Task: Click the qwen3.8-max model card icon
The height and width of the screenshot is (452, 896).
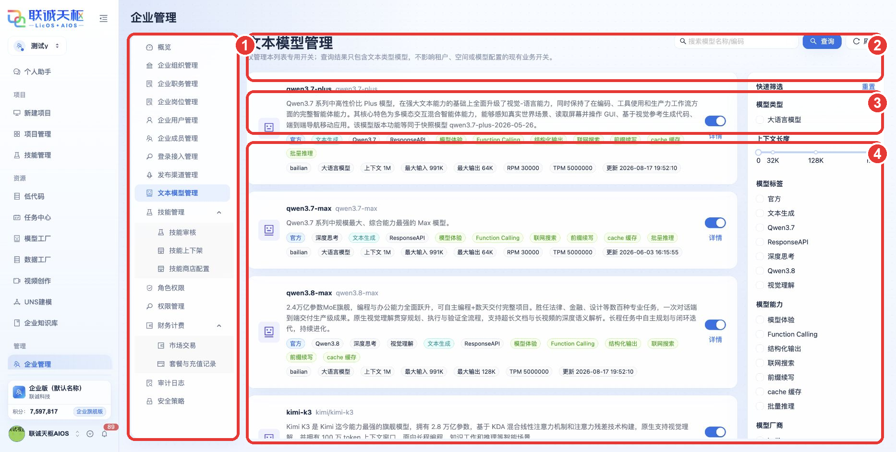Action: click(x=269, y=332)
